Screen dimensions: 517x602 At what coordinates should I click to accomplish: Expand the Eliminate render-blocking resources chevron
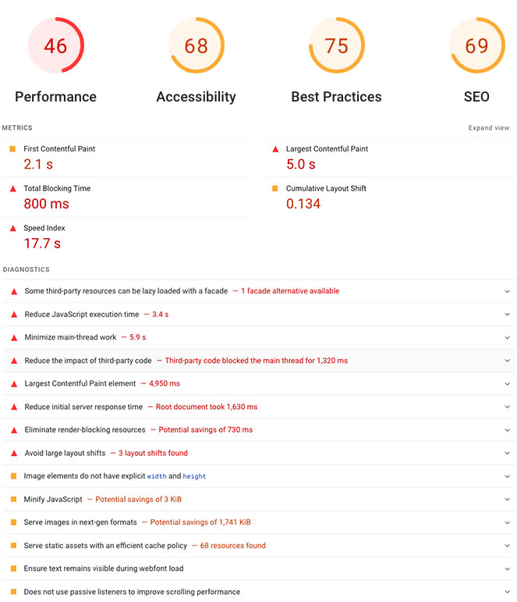click(x=508, y=430)
